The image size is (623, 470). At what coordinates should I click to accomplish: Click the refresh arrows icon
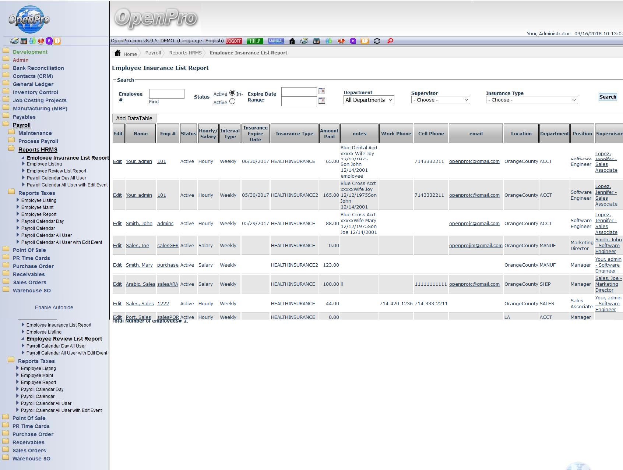coord(377,41)
